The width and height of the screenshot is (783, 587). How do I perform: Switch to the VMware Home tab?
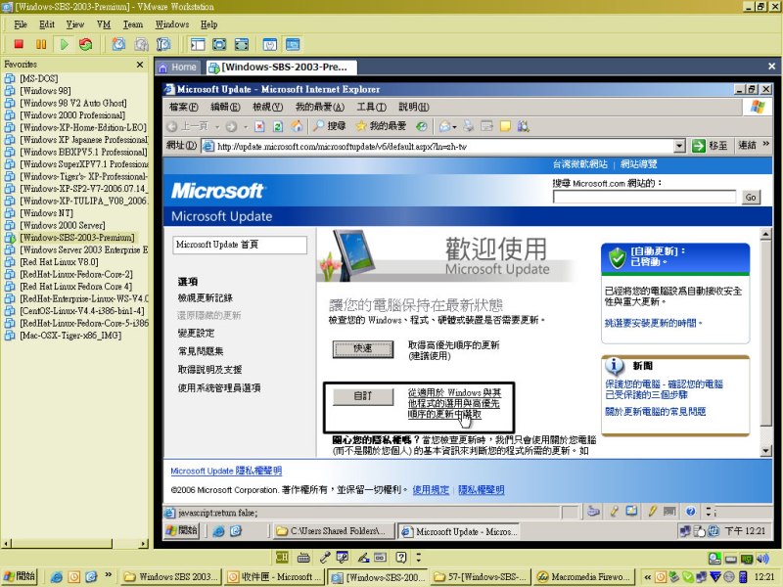pyautogui.click(x=178, y=67)
